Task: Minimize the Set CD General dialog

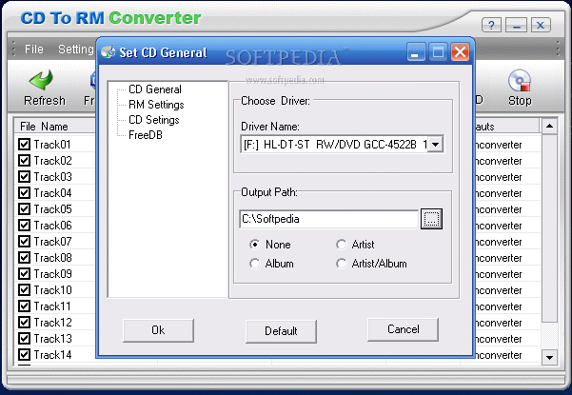Action: 416,52
